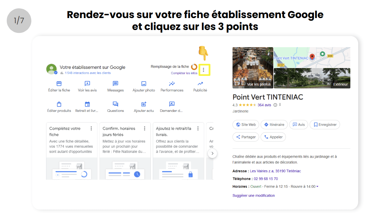Click the Site Web button
The width and height of the screenshot is (390, 218).
click(x=246, y=124)
